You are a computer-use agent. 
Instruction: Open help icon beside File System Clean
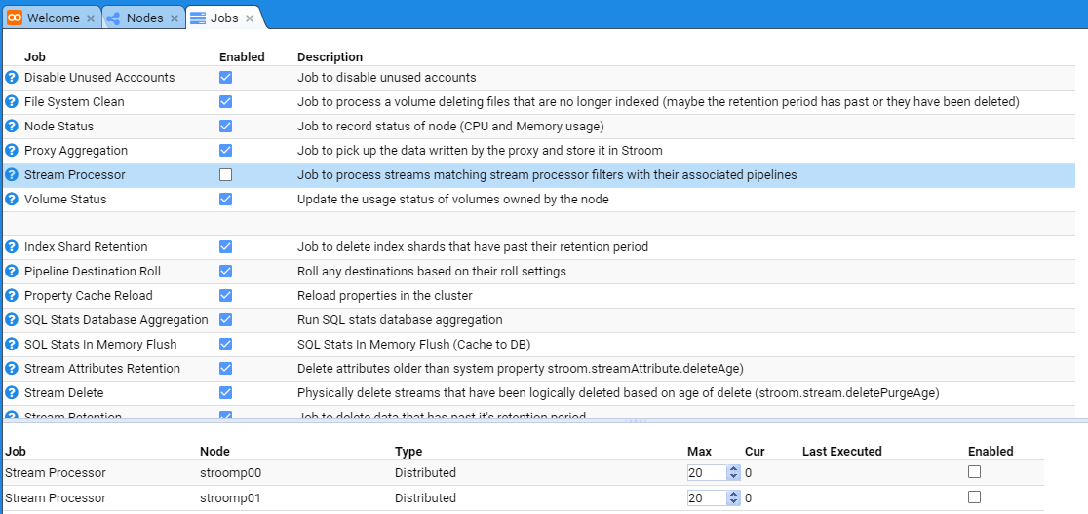(12, 102)
